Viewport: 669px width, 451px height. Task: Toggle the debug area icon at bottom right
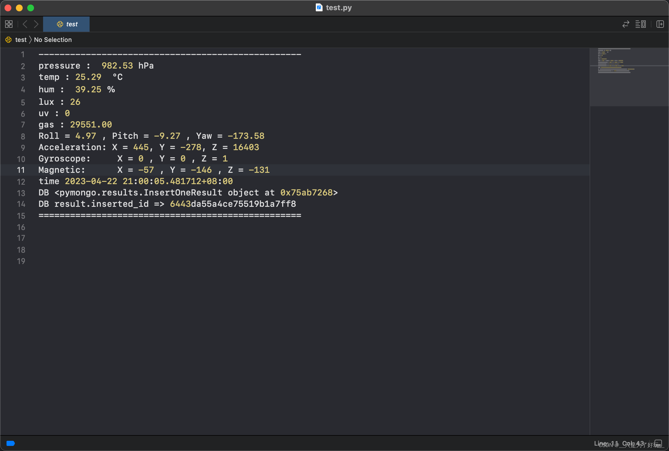658,443
